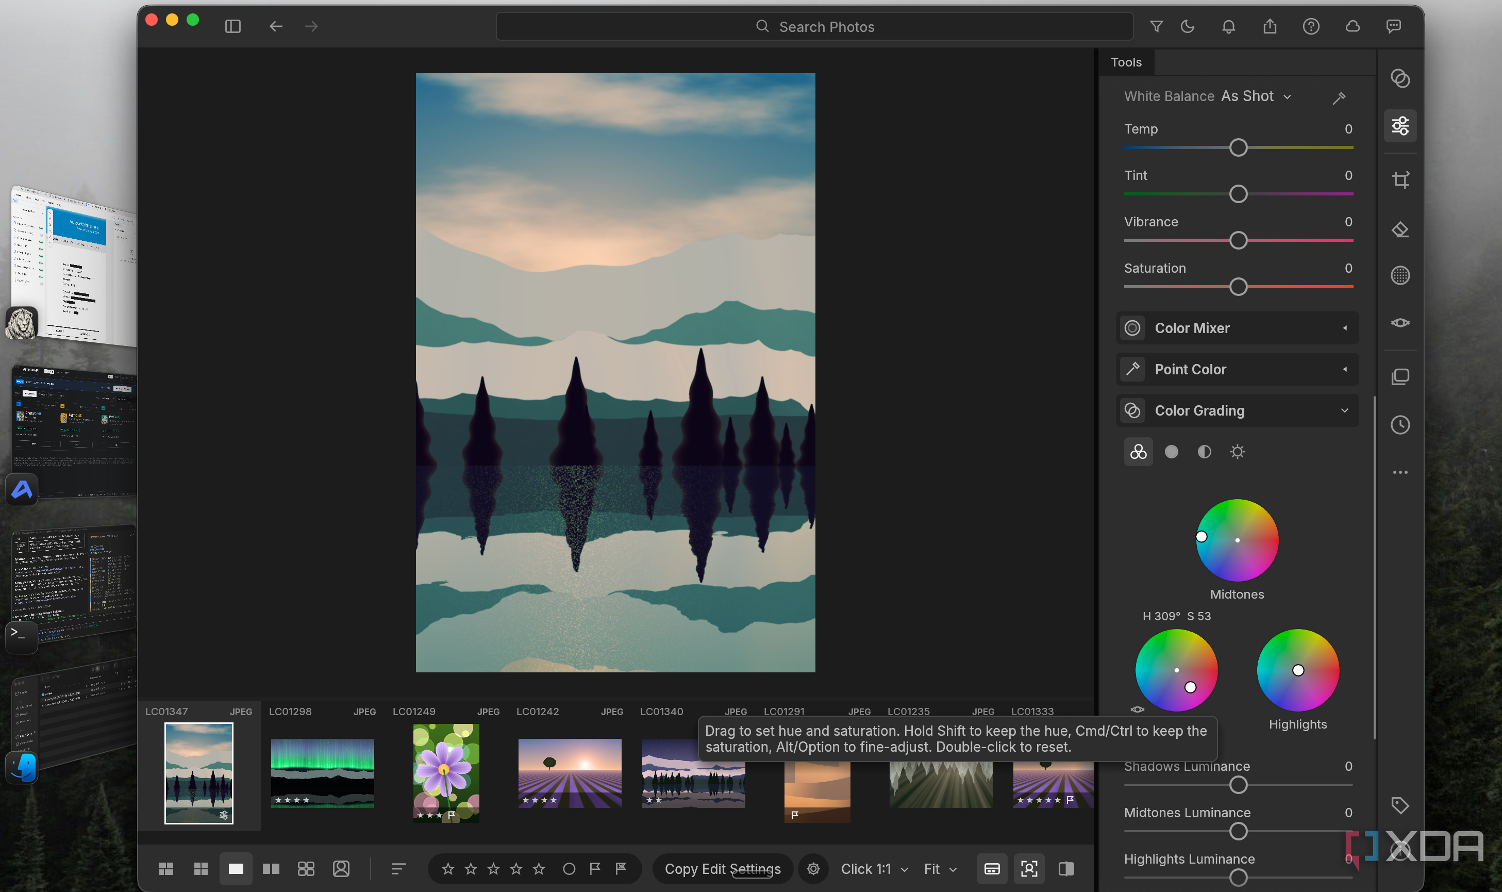Expand the Color Mixer section
Viewport: 1502px width, 892px height.
(1237, 328)
